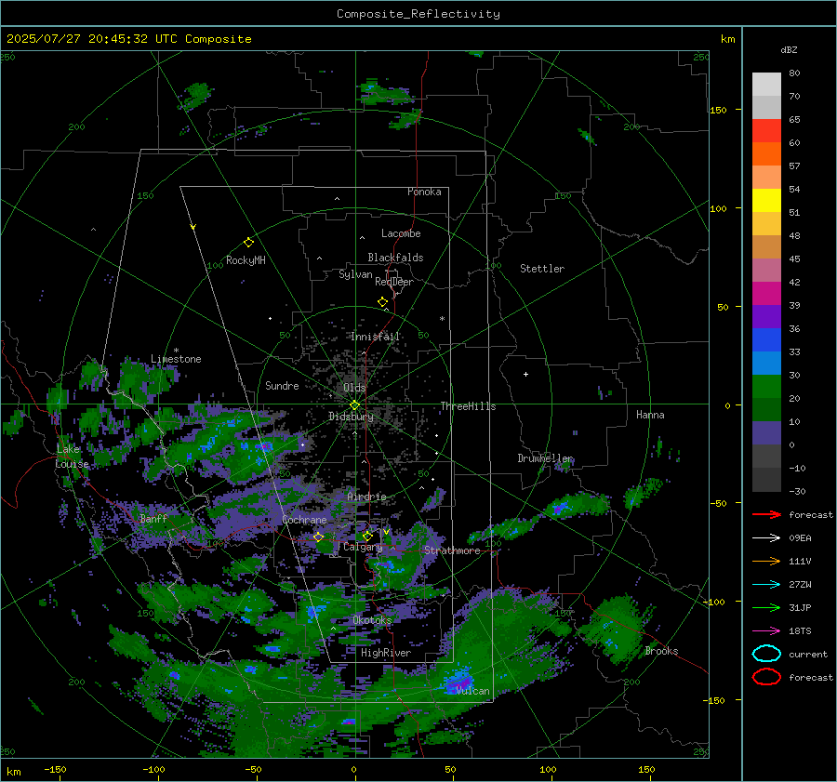Pick the green 20-30 dBZ swatch
The width and height of the screenshot is (837, 782).
click(766, 387)
